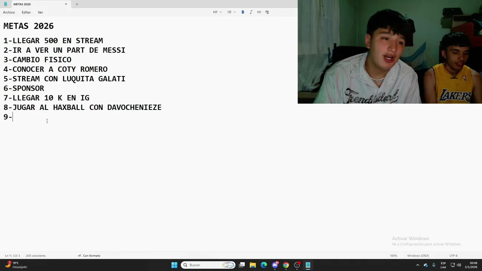
Task: Open the volume speaker tray icon
Action: (459, 265)
